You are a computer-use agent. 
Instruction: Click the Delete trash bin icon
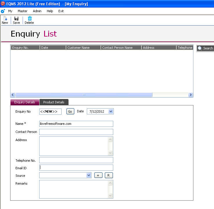[x=30, y=18]
